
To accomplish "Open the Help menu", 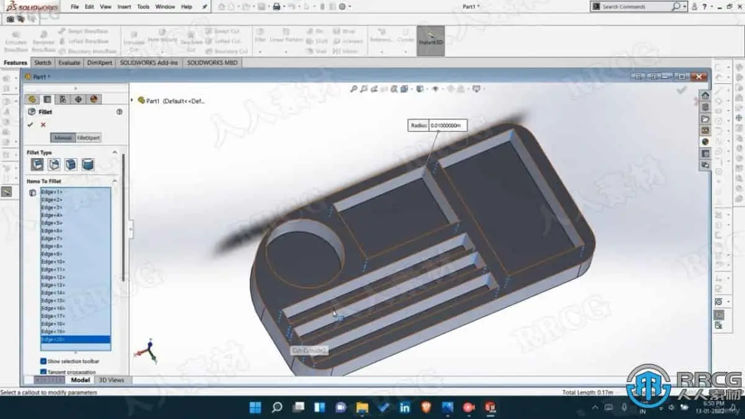I will click(186, 7).
